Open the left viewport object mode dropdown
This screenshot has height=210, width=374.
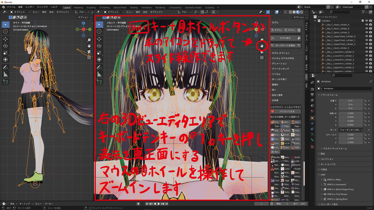(x=20, y=12)
